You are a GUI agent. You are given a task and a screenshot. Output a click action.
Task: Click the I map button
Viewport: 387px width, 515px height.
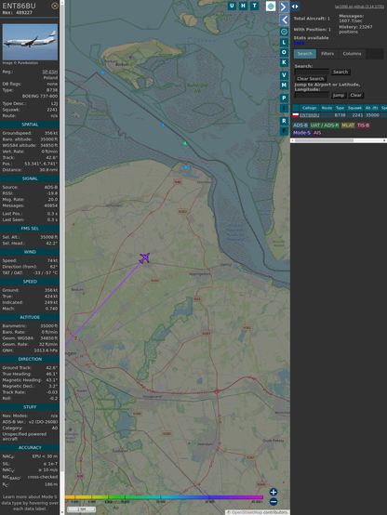pos(284,108)
